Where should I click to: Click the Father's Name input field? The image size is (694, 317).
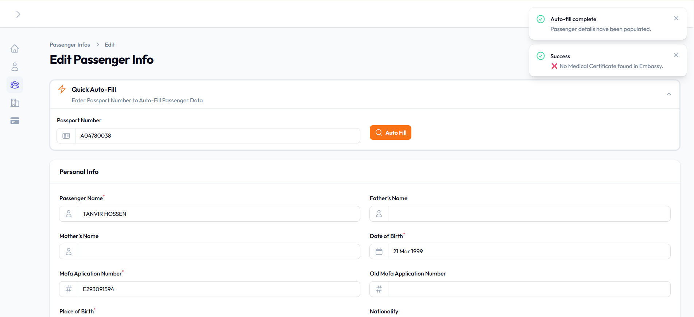(529, 214)
